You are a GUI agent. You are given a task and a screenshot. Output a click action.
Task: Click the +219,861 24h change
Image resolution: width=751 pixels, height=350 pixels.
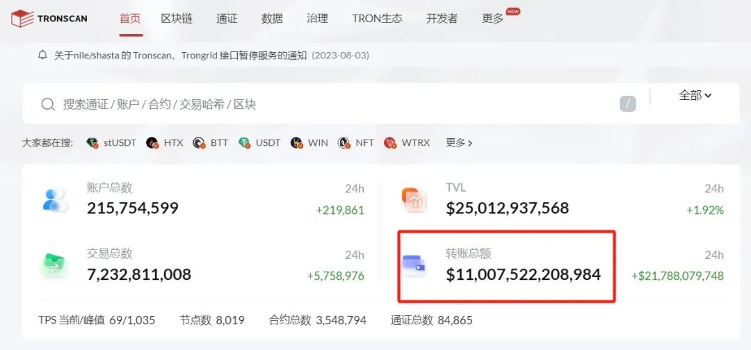pyautogui.click(x=340, y=210)
